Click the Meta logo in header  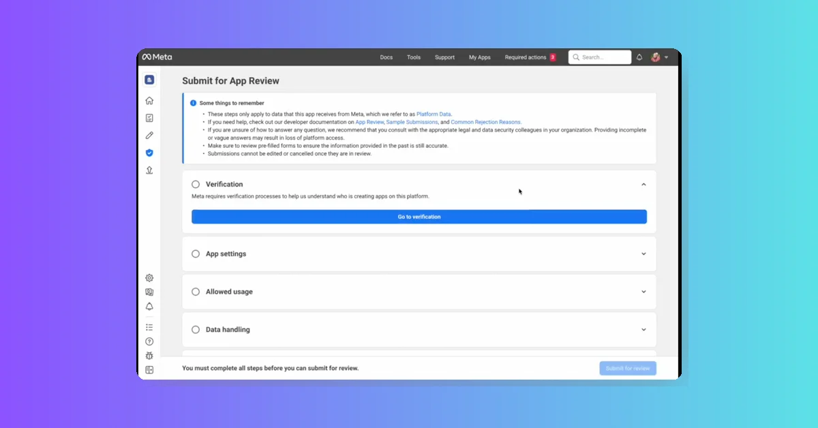coord(157,57)
